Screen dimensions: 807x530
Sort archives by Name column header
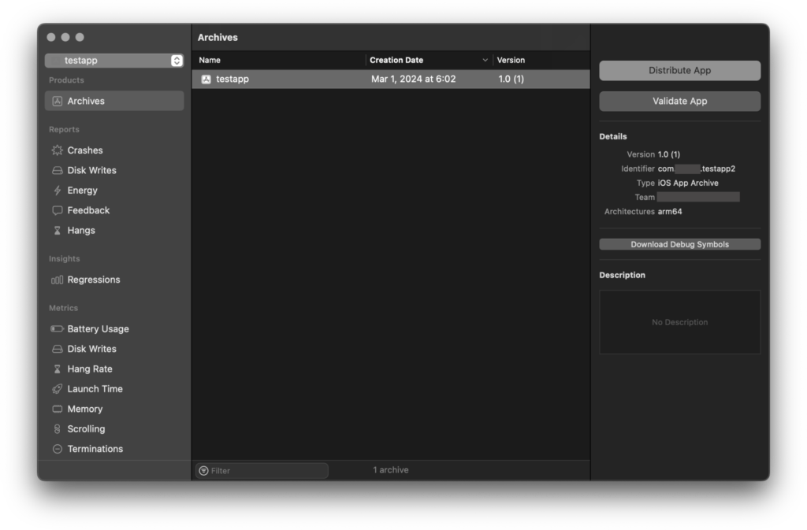click(278, 60)
